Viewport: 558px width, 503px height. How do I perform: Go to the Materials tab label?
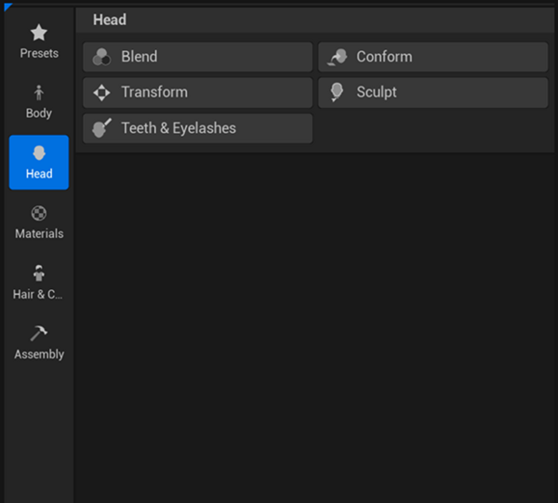(x=39, y=233)
